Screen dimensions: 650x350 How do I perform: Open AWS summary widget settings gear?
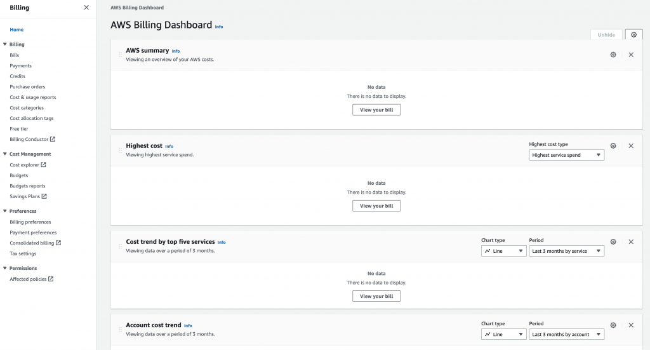(x=613, y=55)
